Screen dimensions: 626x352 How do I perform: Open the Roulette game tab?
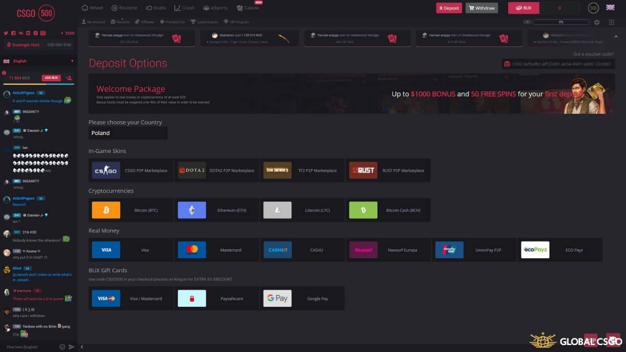(x=124, y=8)
